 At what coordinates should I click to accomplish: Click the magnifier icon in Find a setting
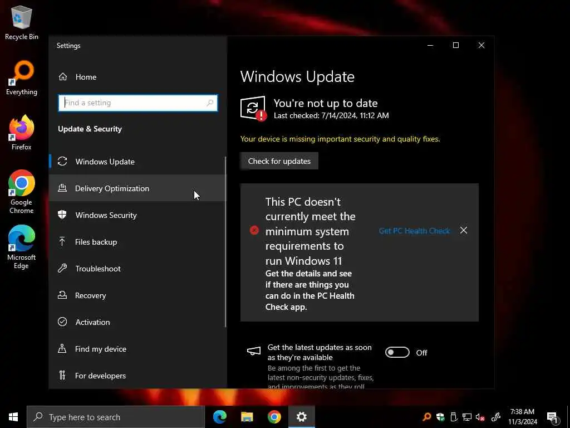pyautogui.click(x=210, y=103)
